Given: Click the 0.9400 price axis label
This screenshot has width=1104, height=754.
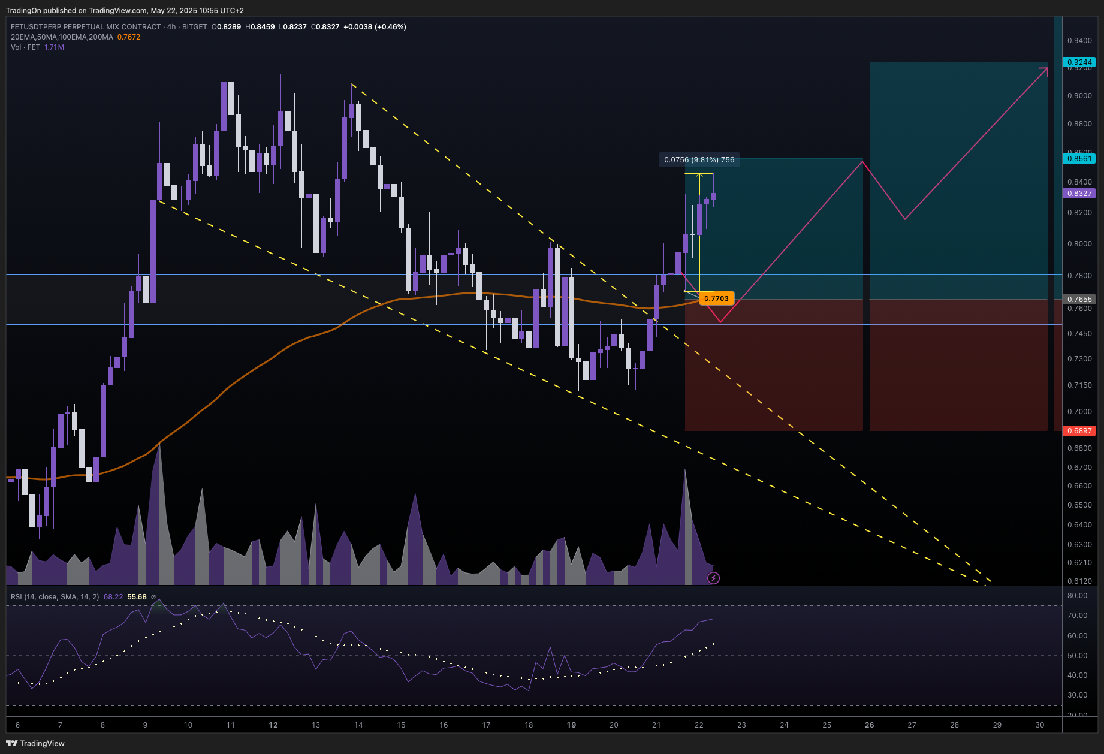Looking at the screenshot, I should point(1079,41).
